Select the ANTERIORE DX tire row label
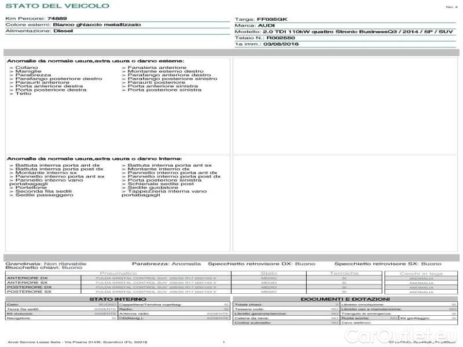This screenshot has height=347, width=463. click(x=27, y=278)
